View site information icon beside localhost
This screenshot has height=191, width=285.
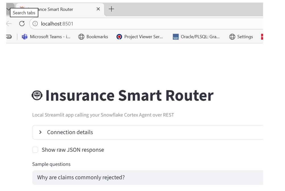pyautogui.click(x=35, y=24)
